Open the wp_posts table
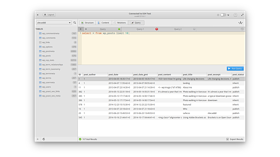This screenshot has width=280, height=157. click(x=46, y=56)
